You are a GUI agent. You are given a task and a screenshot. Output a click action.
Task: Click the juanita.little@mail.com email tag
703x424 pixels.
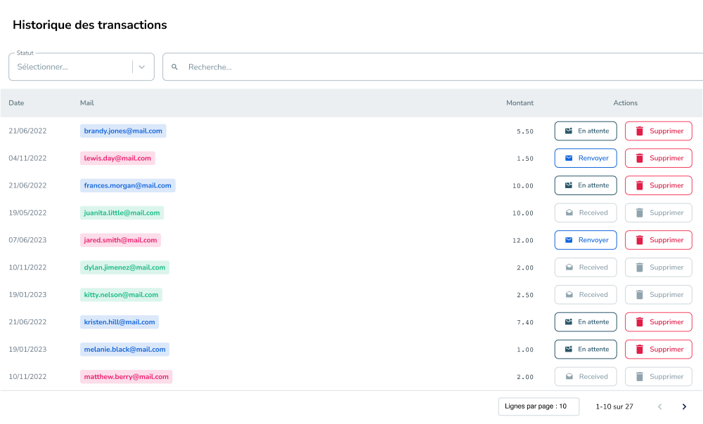pyautogui.click(x=122, y=213)
